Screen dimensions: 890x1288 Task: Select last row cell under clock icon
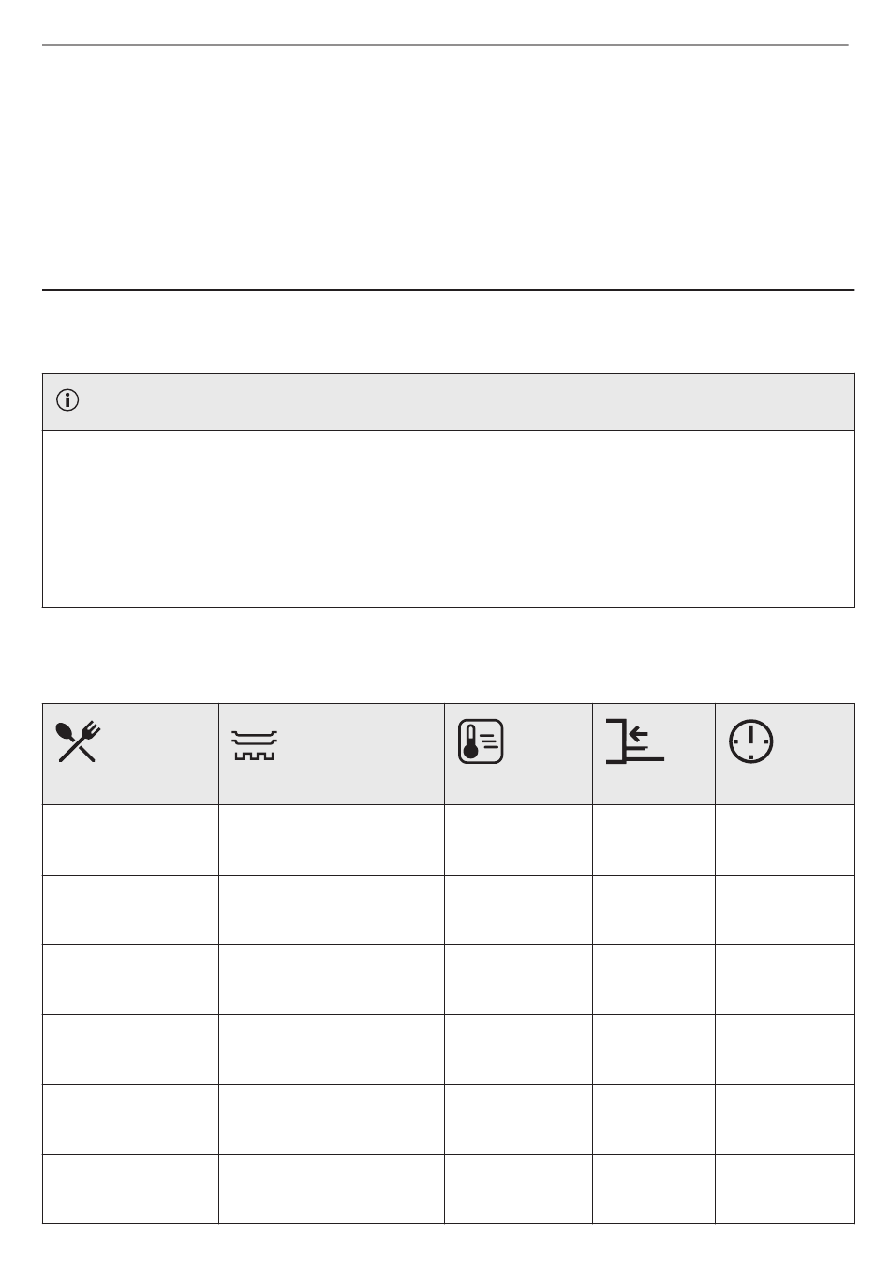pyautogui.click(x=785, y=1189)
